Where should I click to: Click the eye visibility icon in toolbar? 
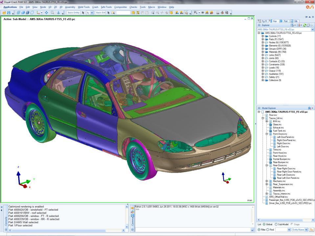pos(202,13)
